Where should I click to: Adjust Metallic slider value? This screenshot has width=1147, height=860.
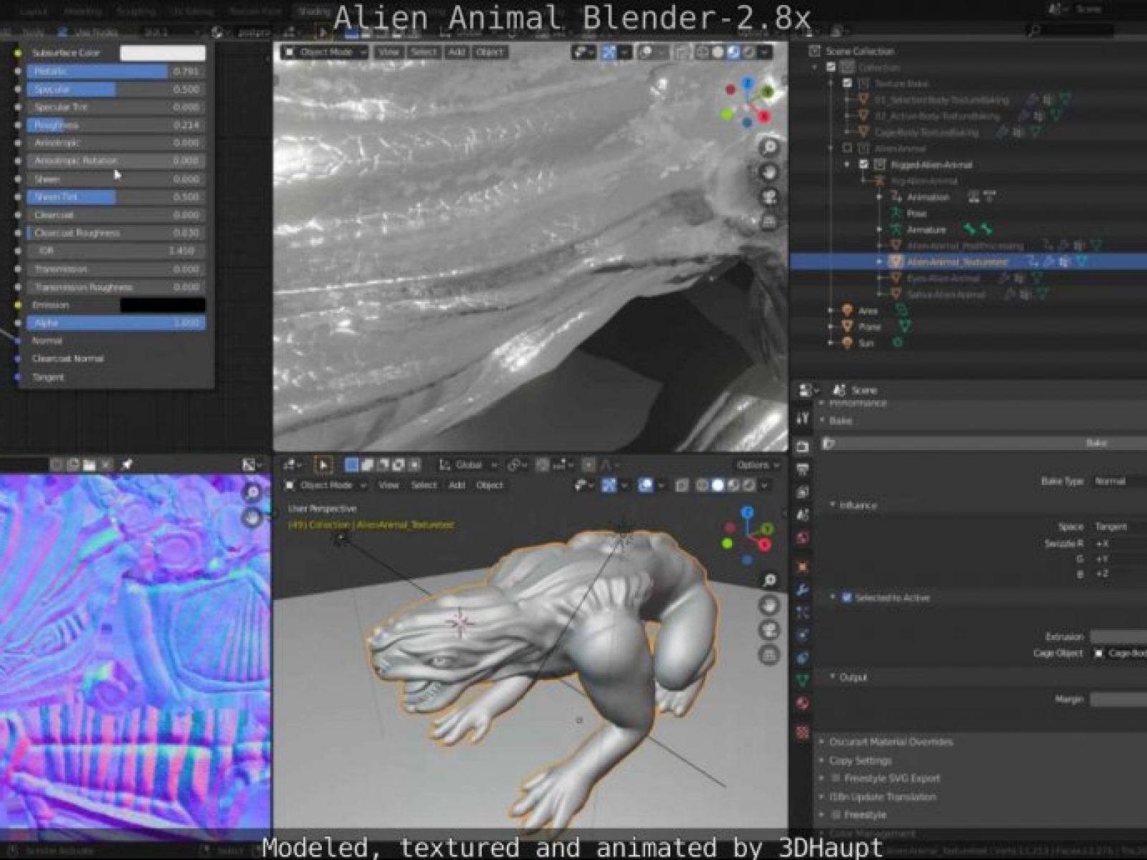coord(116,71)
